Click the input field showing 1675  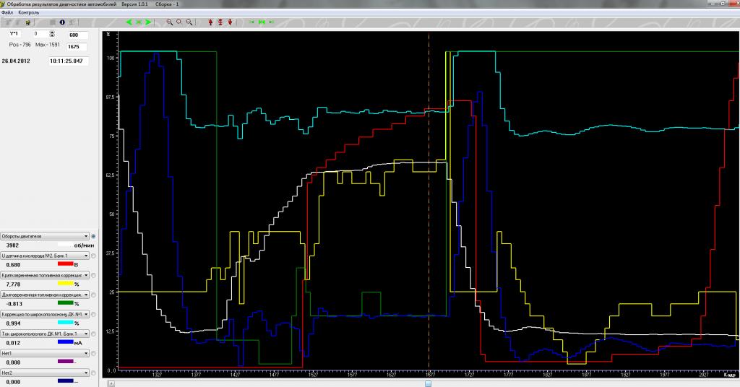[x=77, y=47]
